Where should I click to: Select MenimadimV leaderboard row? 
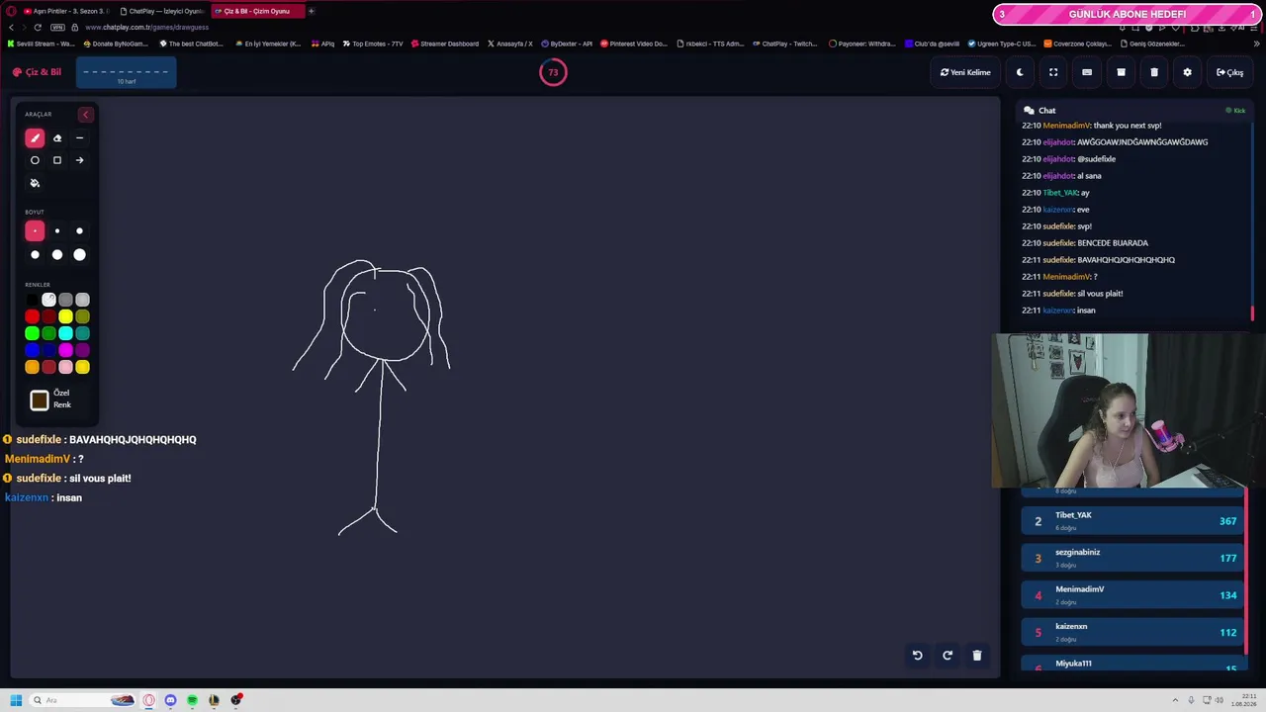1133,594
